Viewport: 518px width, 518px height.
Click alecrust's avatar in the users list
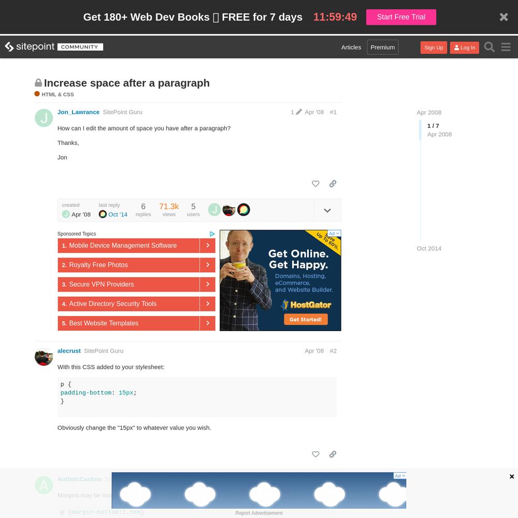[228, 209]
